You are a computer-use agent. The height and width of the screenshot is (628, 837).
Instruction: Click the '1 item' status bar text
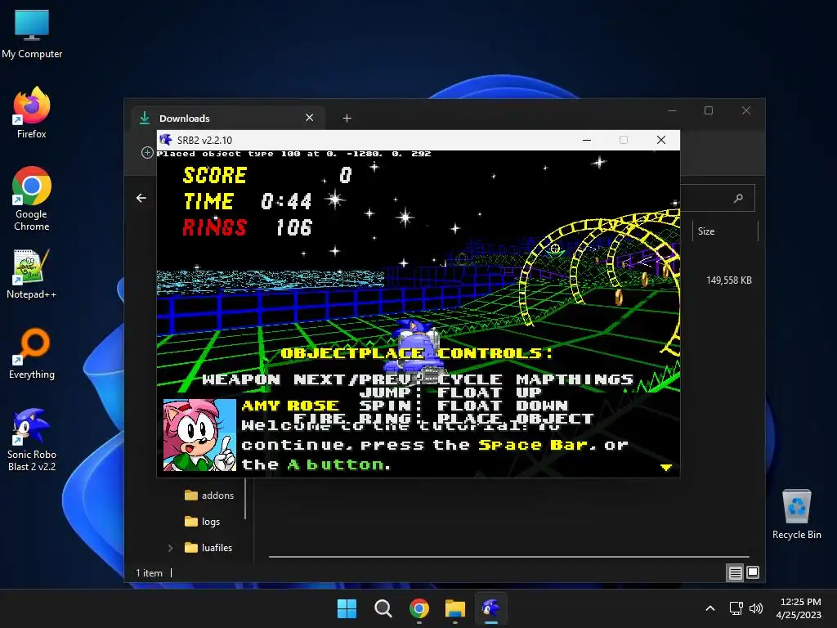click(x=149, y=572)
